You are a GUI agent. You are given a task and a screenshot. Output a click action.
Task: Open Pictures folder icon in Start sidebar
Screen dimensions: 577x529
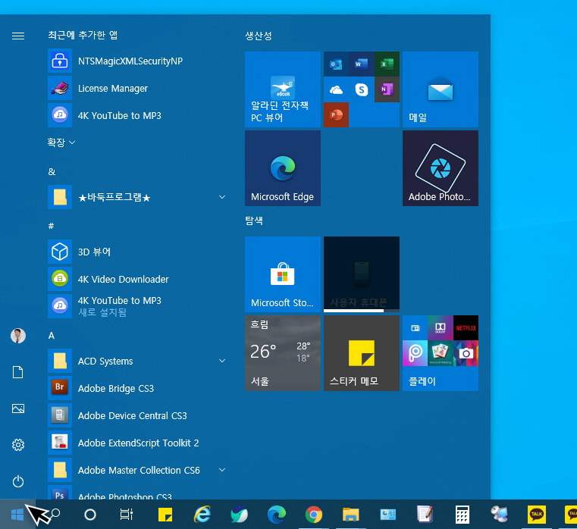[x=18, y=408]
